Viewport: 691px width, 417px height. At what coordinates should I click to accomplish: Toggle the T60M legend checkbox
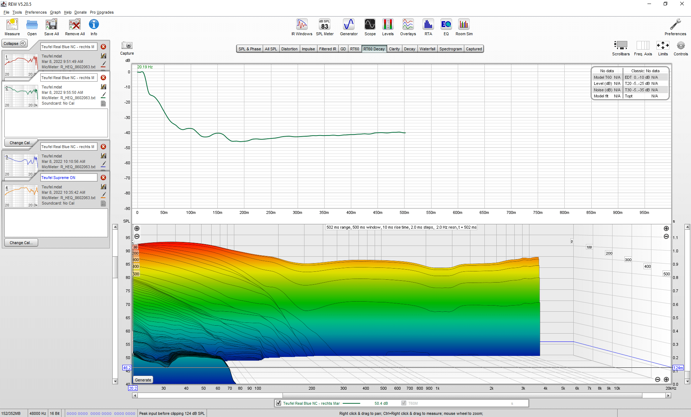pos(404,403)
